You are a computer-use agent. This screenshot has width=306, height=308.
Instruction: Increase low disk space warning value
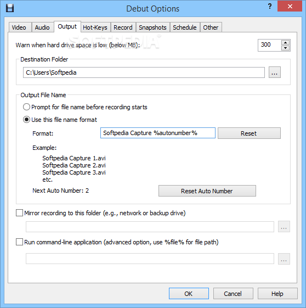click(x=285, y=43)
